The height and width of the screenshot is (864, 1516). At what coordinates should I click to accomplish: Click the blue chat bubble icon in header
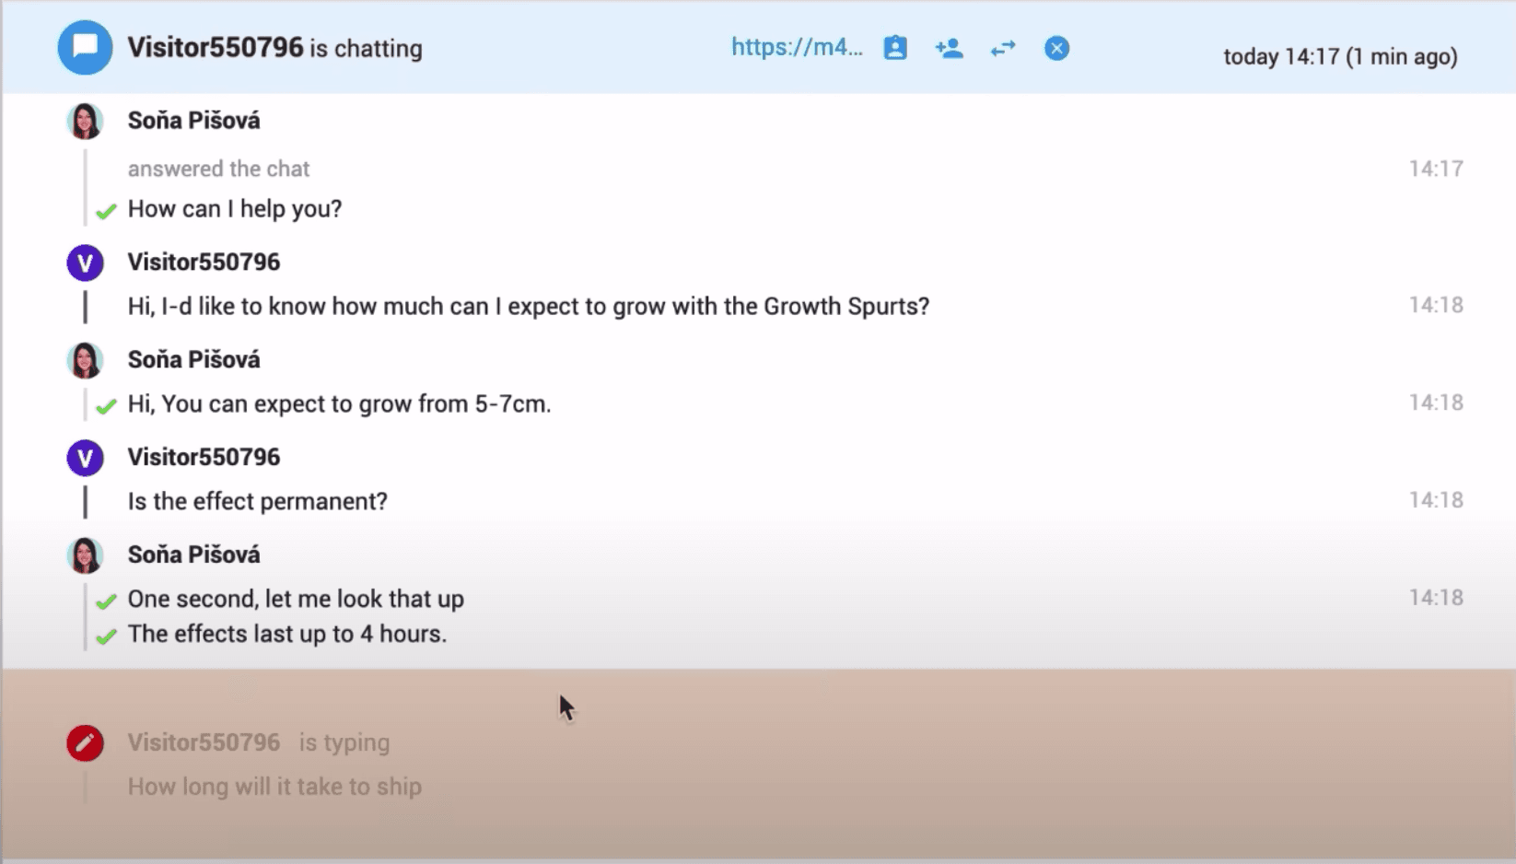point(85,48)
